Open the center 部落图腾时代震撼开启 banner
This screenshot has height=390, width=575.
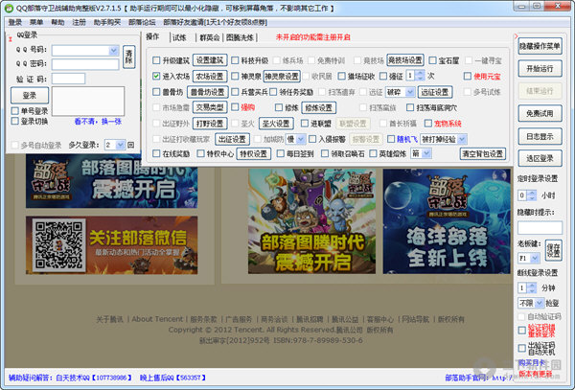[311, 221]
